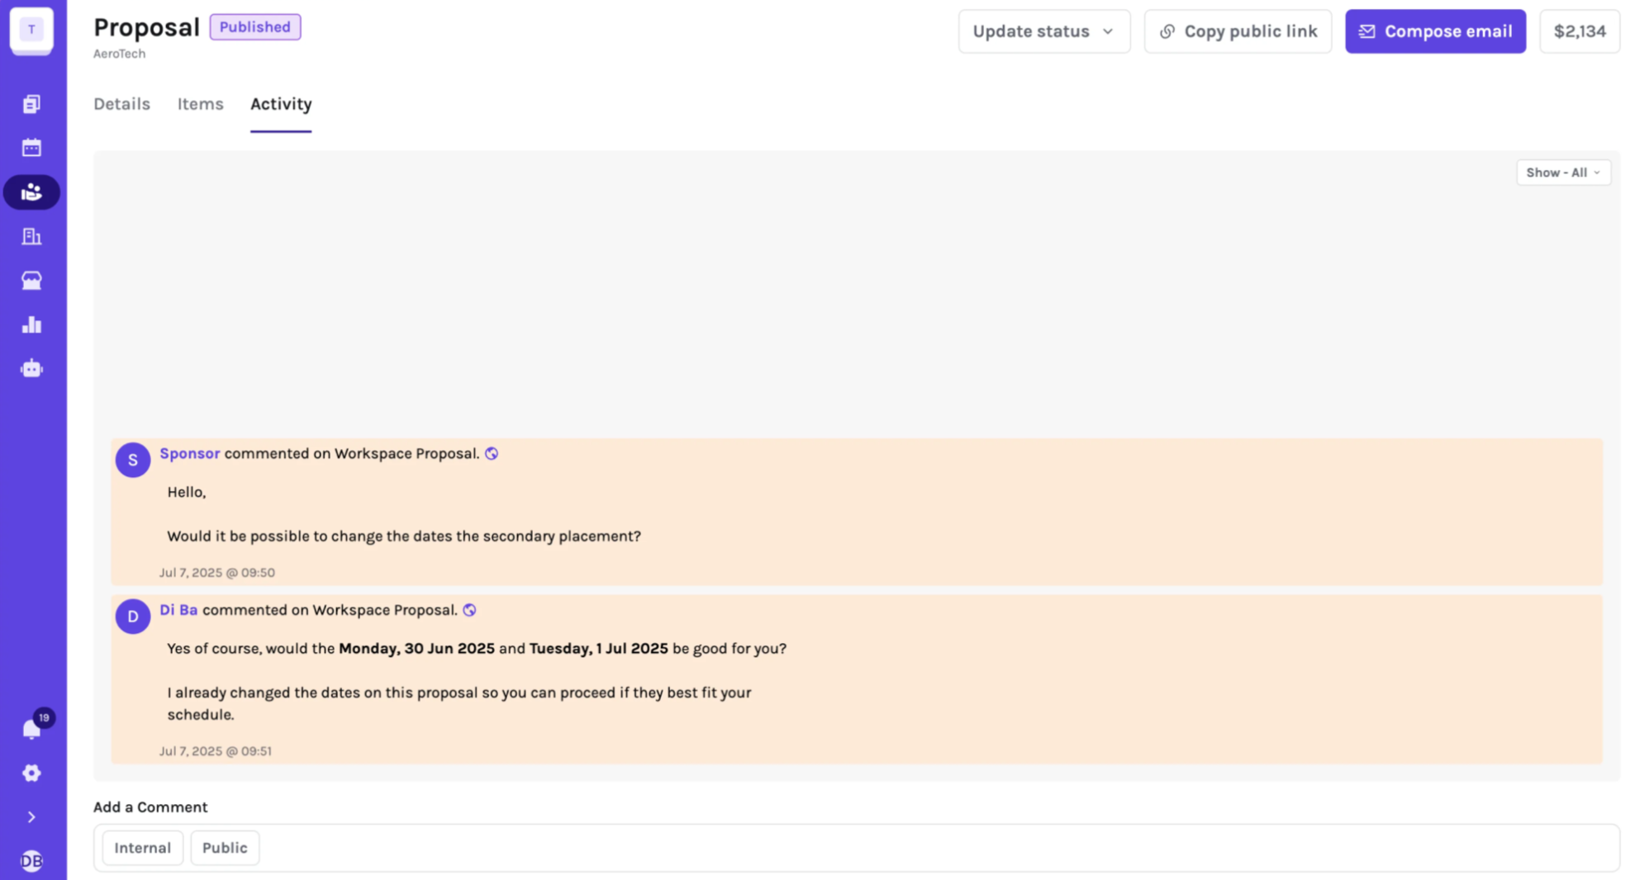Open the bar chart reports icon
This screenshot has height=880, width=1635.
click(31, 324)
